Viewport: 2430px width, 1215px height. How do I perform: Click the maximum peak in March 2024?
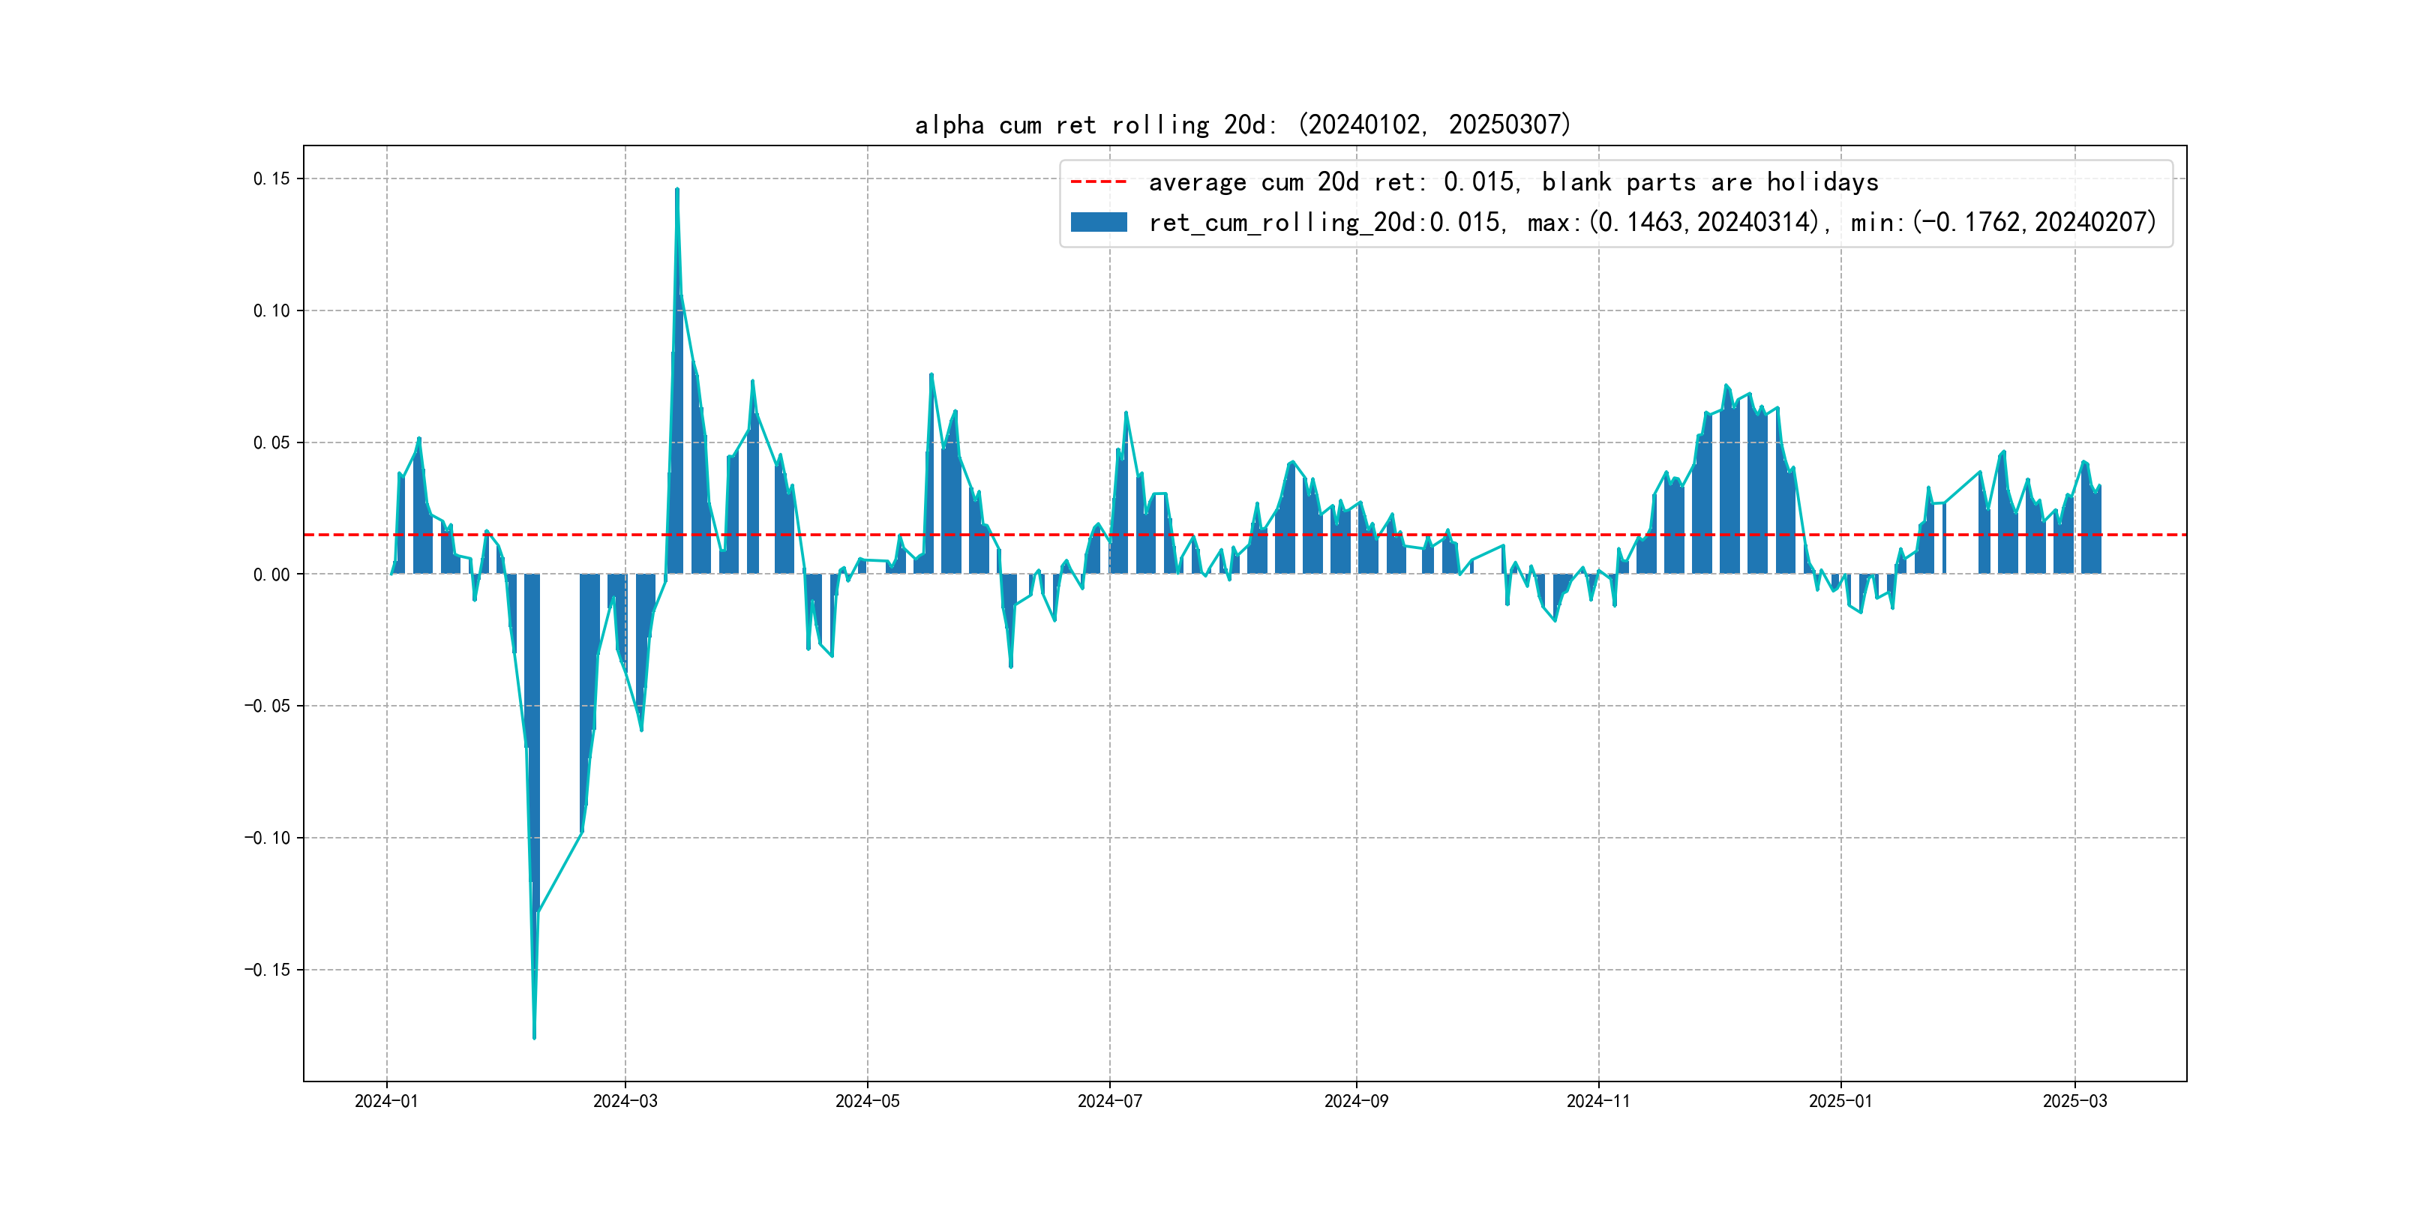coord(676,190)
